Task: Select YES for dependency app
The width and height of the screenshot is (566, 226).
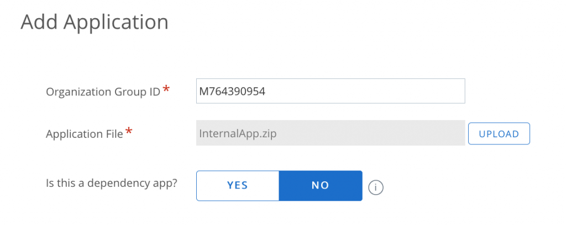Action: click(238, 185)
